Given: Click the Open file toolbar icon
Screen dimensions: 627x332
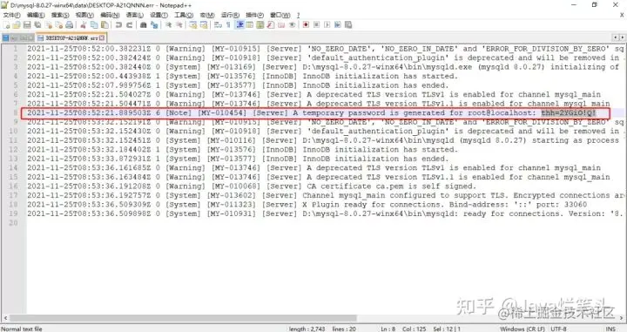Looking at the screenshot, I should click(17, 24).
